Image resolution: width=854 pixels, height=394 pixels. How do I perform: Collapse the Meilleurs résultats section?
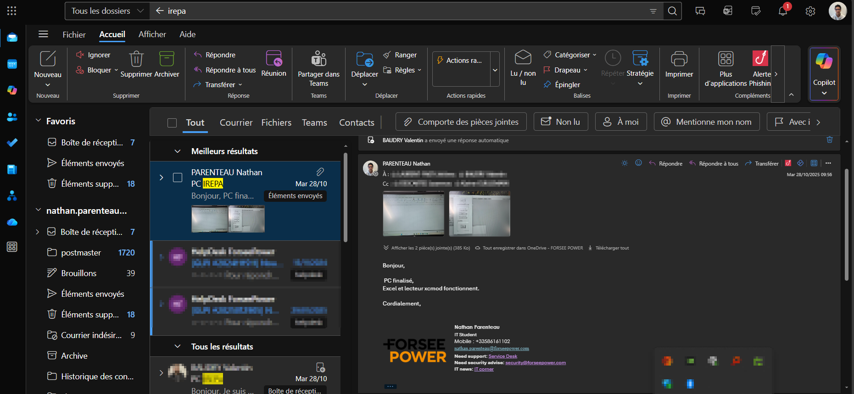(178, 151)
